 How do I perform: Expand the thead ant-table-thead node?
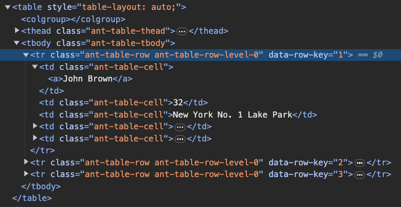[x=17, y=30]
